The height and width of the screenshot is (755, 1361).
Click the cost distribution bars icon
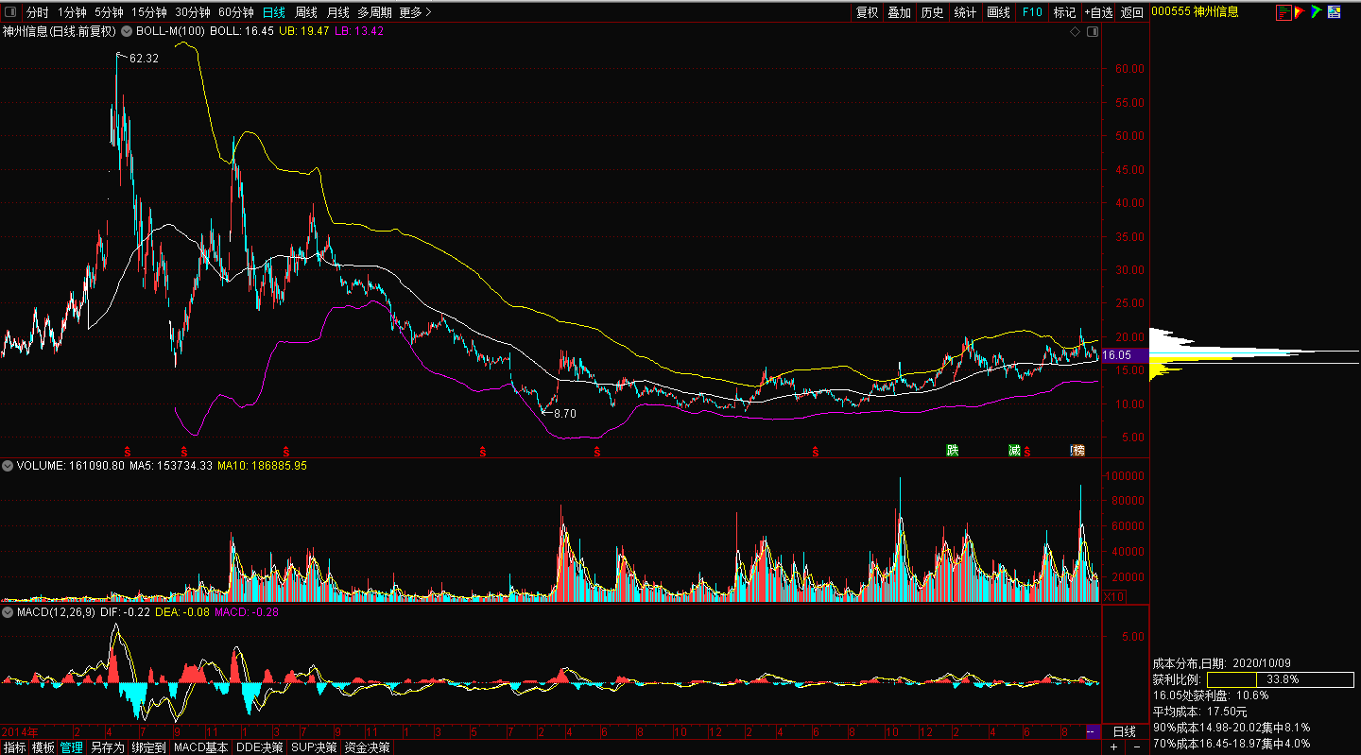click(1283, 12)
